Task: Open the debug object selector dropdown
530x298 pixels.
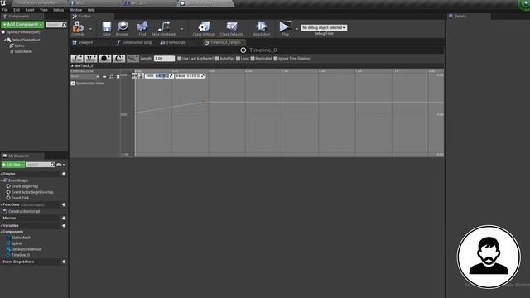Action: pyautogui.click(x=324, y=27)
